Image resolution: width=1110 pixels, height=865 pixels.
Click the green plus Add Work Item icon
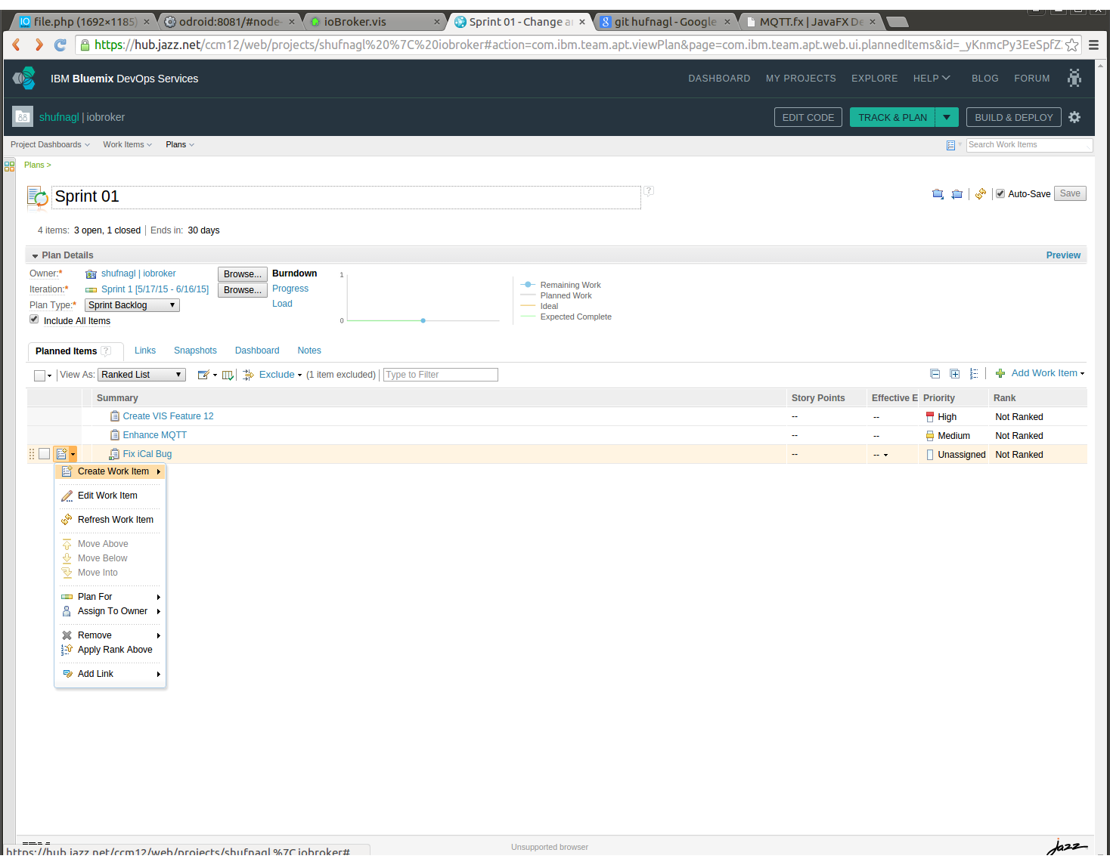coord(1000,373)
